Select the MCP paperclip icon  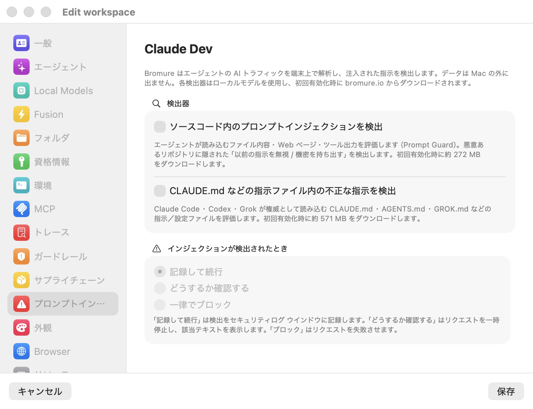point(21,209)
